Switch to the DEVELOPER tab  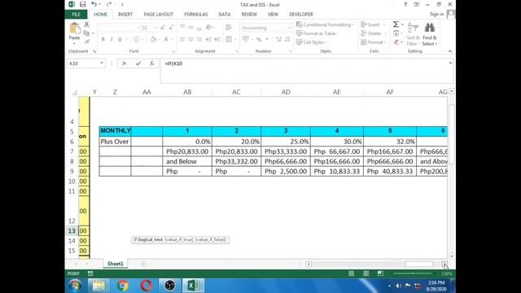pos(301,15)
